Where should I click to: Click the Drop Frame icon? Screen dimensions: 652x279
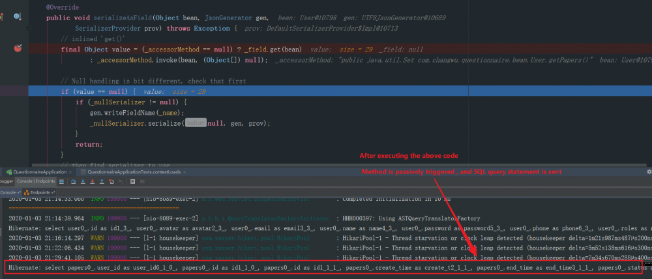click(x=111, y=182)
